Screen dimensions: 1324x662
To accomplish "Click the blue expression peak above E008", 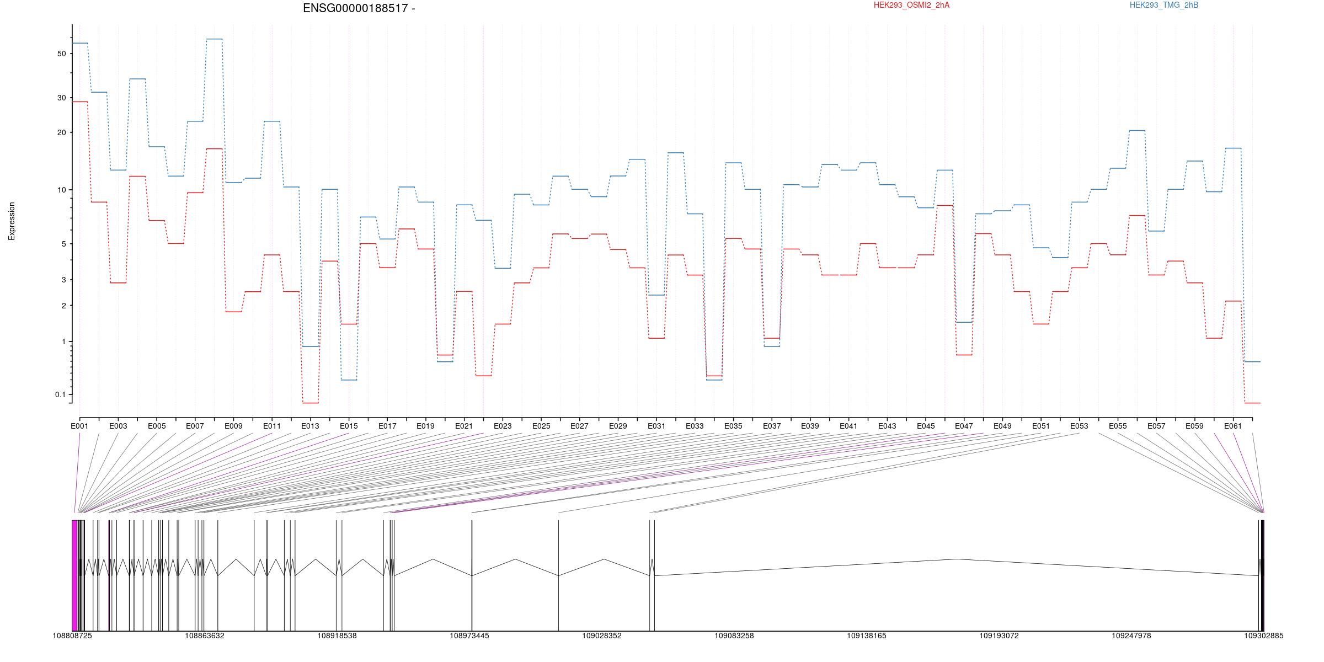I will click(214, 39).
